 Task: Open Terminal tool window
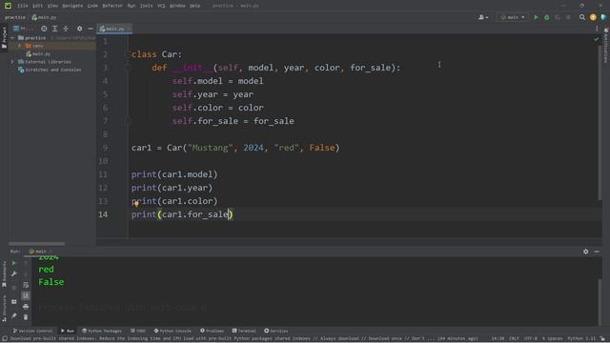coord(244,331)
